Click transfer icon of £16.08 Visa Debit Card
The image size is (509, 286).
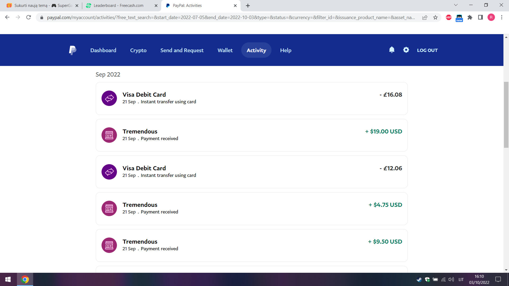(109, 98)
